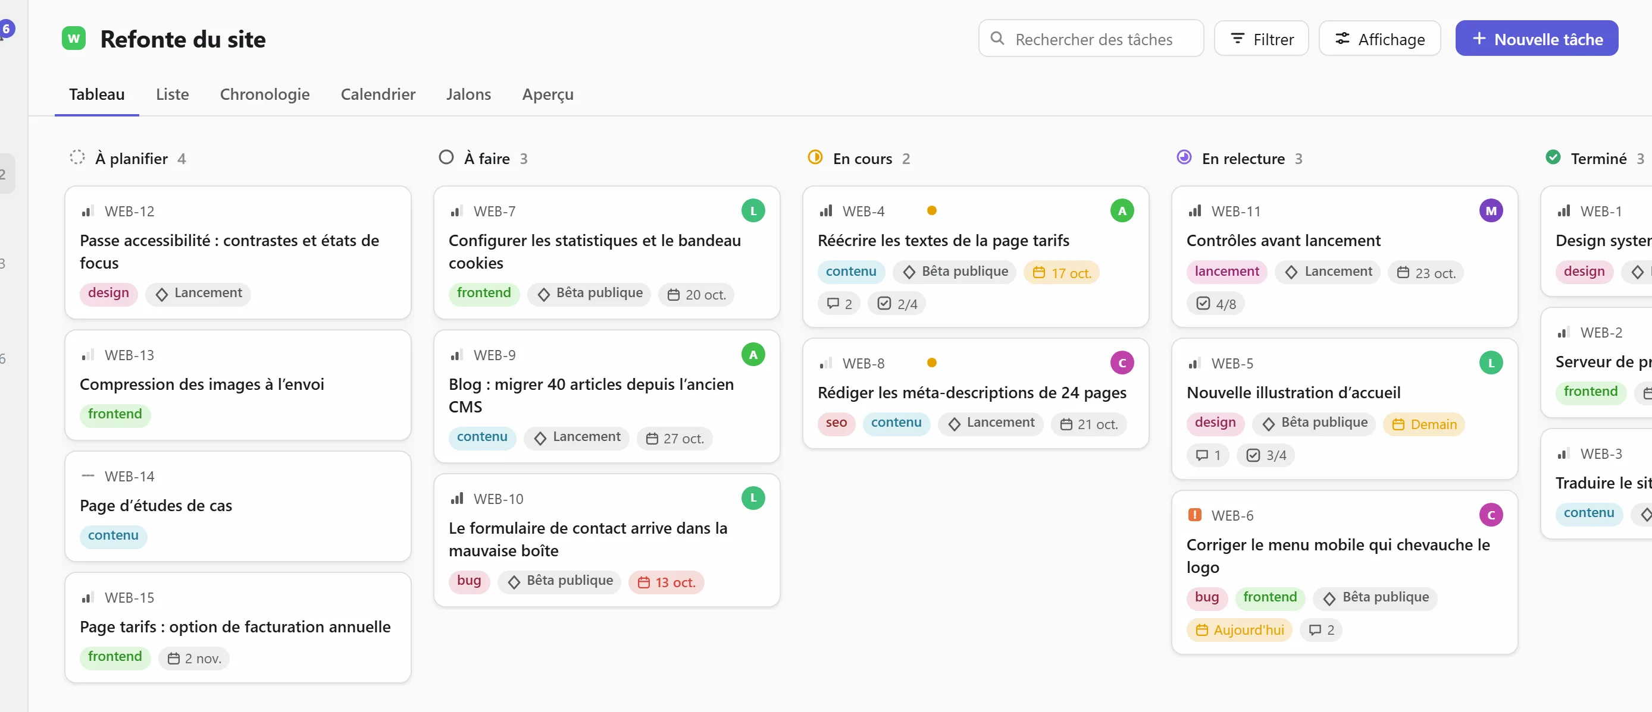Click assignee avatar A on WEB-4 card
This screenshot has height=712, width=1652.
coord(1122,210)
